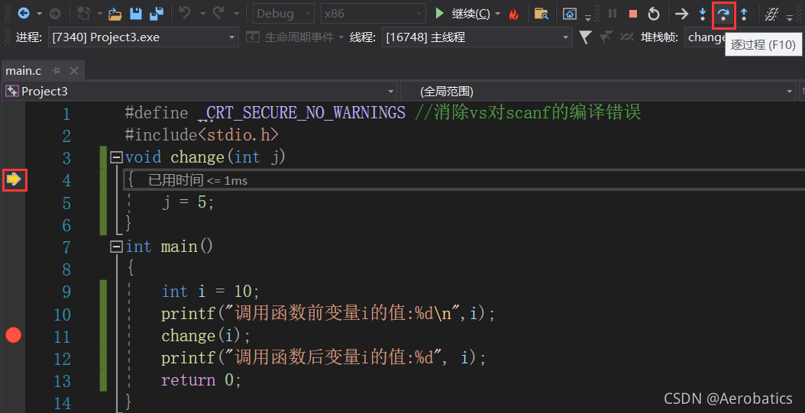805x413 pixels.
Task: Click on return 0; statement
Action: point(202,380)
